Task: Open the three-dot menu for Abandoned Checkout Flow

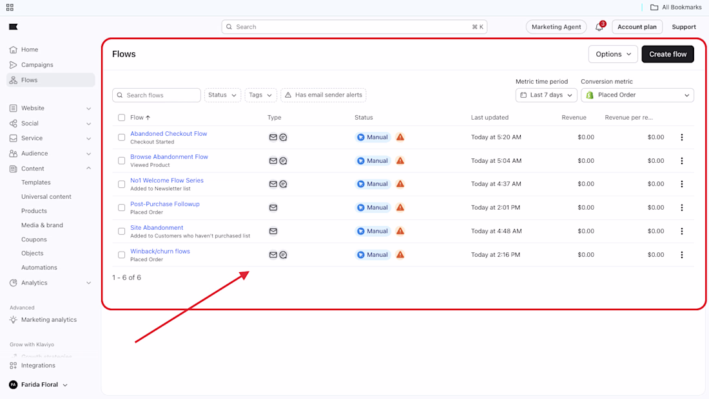Action: [x=682, y=137]
